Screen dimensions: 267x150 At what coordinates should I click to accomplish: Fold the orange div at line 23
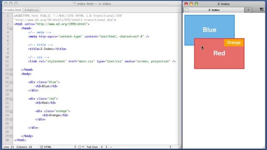tap(11, 111)
